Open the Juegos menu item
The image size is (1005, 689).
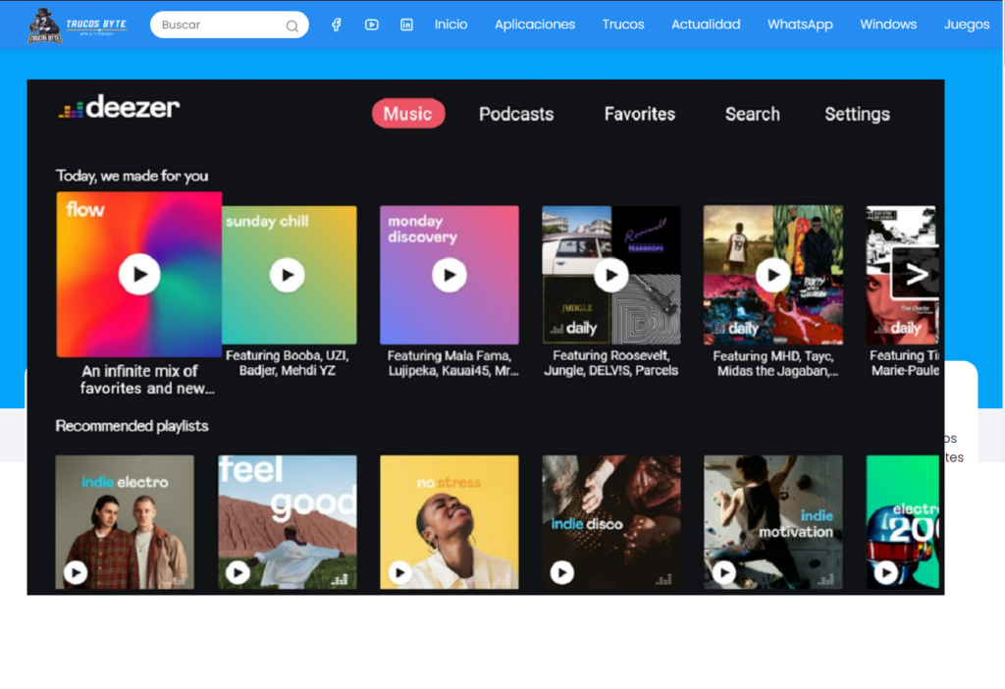pyautogui.click(x=967, y=25)
